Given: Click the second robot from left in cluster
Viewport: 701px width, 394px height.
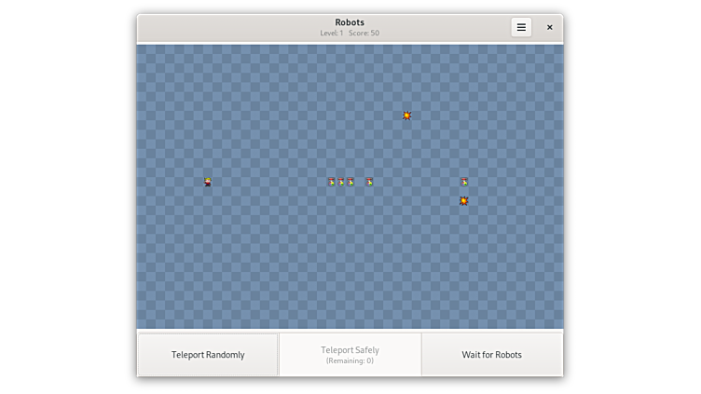Looking at the screenshot, I should tap(341, 182).
